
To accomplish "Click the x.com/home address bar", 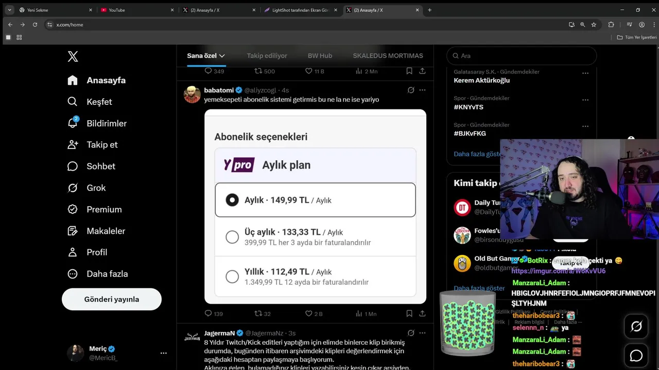I will pos(309,25).
